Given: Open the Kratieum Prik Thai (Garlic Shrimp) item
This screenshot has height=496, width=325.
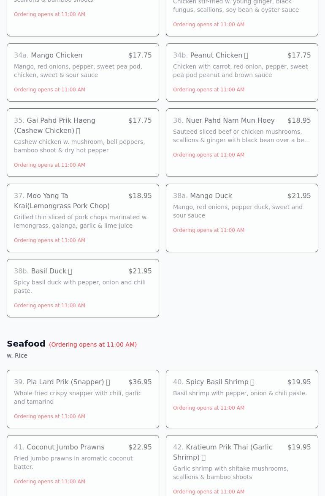Looking at the screenshot, I should coord(242,466).
